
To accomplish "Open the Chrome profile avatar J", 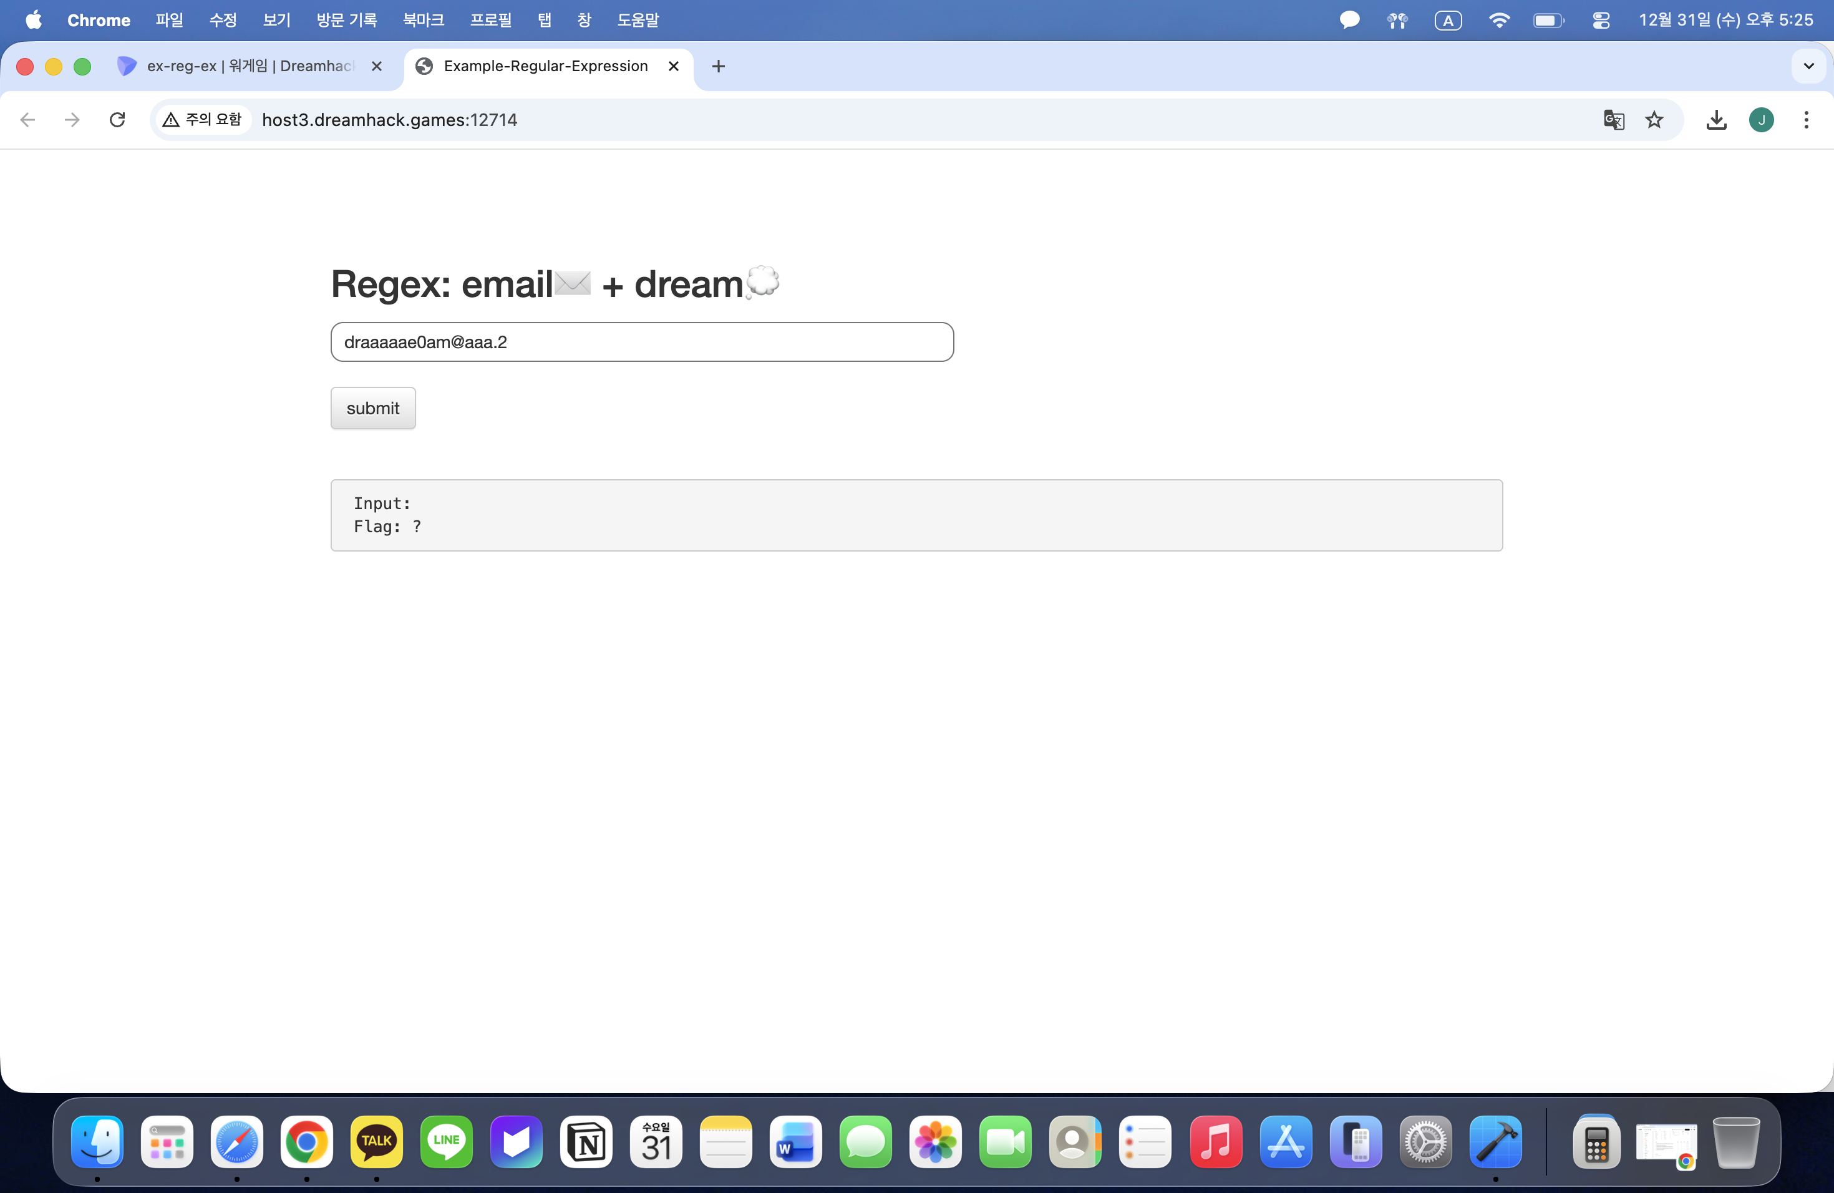I will (1761, 119).
